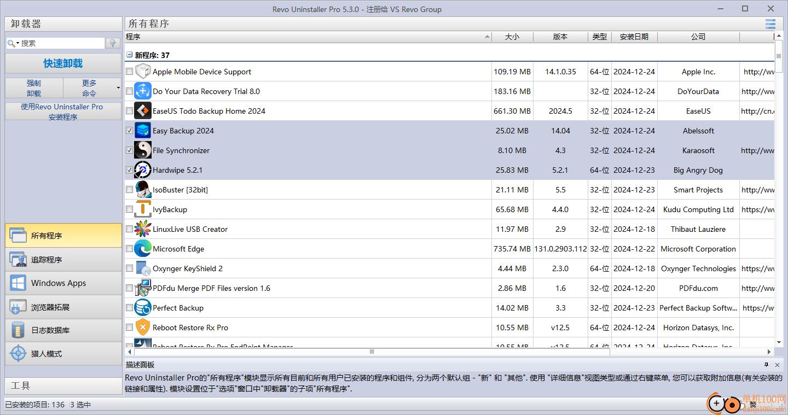
Task: Check the EaseUS Todo Backup Home checkbox
Action: [x=129, y=111]
